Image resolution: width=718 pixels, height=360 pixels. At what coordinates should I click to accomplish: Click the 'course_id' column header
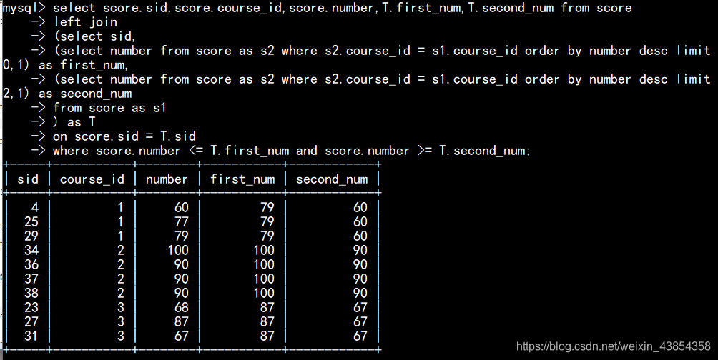(92, 179)
